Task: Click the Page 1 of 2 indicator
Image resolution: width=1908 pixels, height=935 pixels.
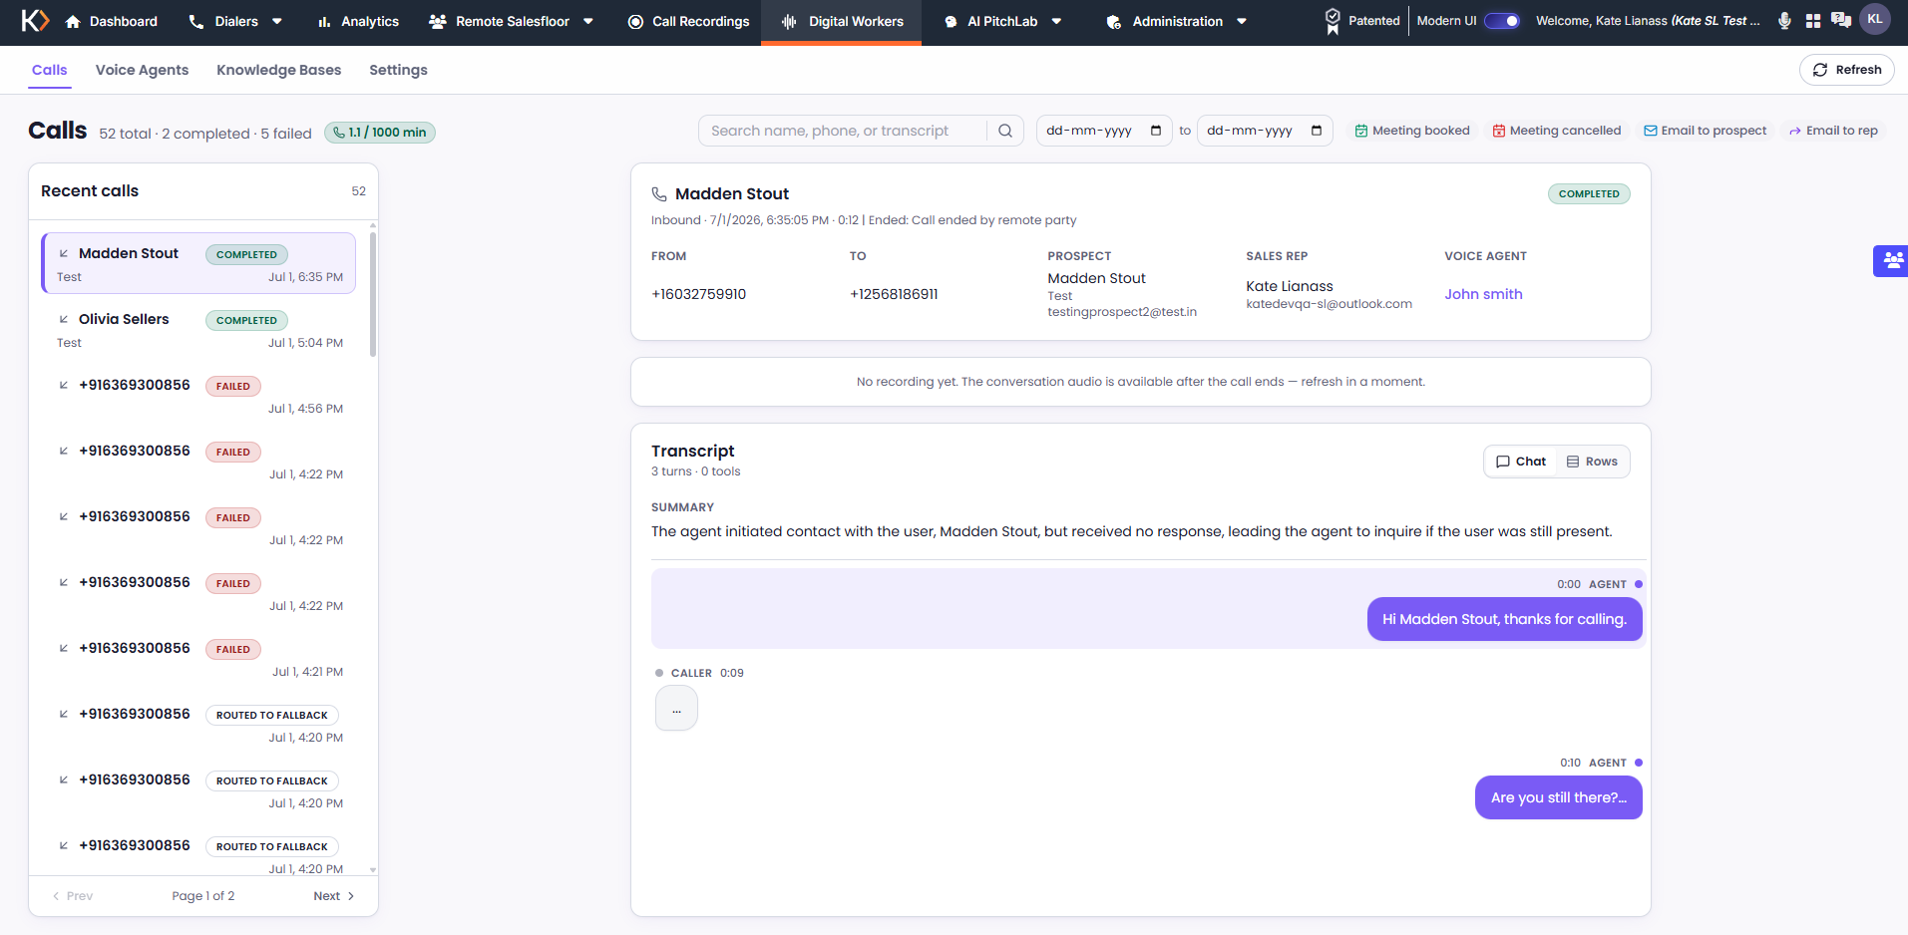Action: click(x=203, y=896)
